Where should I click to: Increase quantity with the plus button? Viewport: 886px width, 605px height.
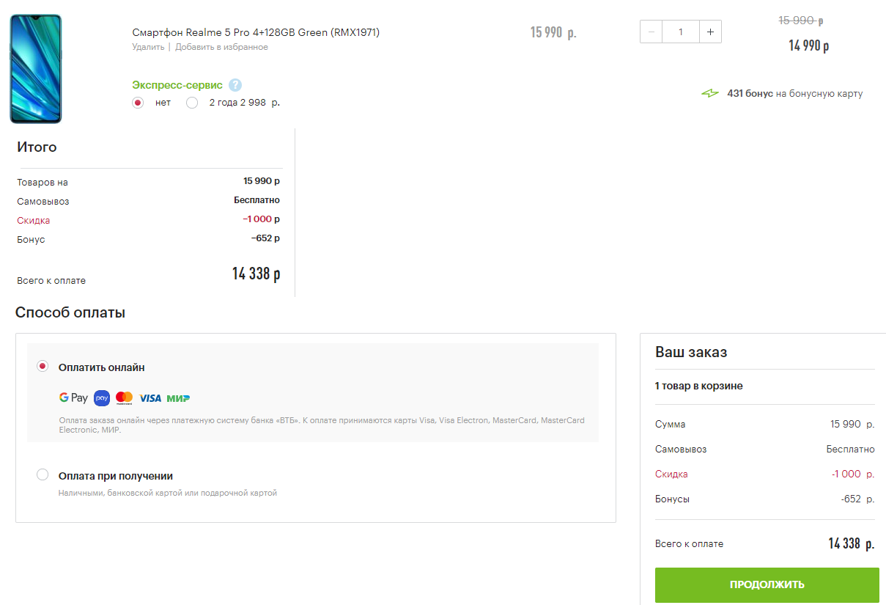tap(710, 32)
